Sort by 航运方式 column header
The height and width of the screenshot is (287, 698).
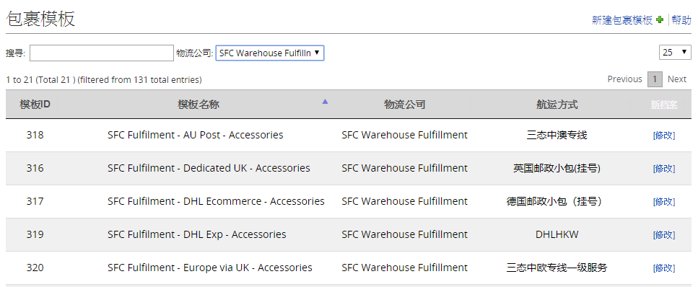tap(557, 105)
